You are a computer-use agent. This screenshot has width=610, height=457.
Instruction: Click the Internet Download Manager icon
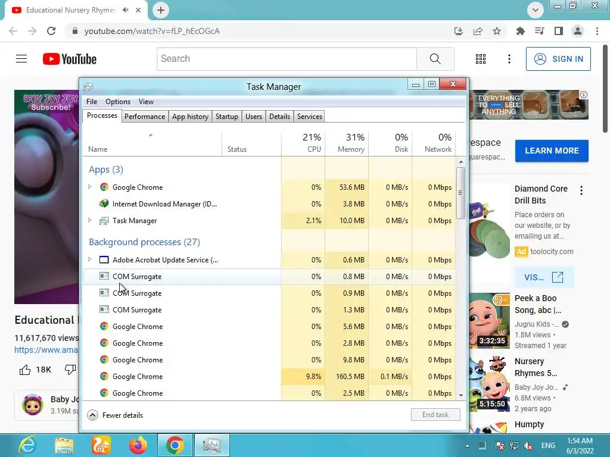point(104,204)
